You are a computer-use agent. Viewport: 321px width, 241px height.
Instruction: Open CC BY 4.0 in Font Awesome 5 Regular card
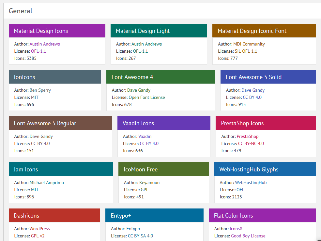point(40,143)
